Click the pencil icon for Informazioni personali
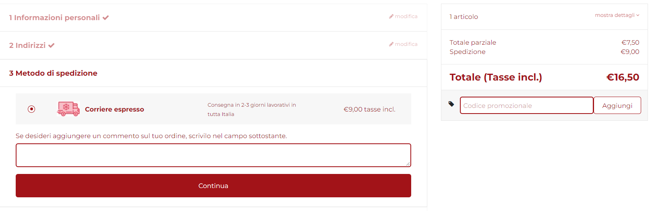This screenshot has height=211, width=650. point(391,17)
